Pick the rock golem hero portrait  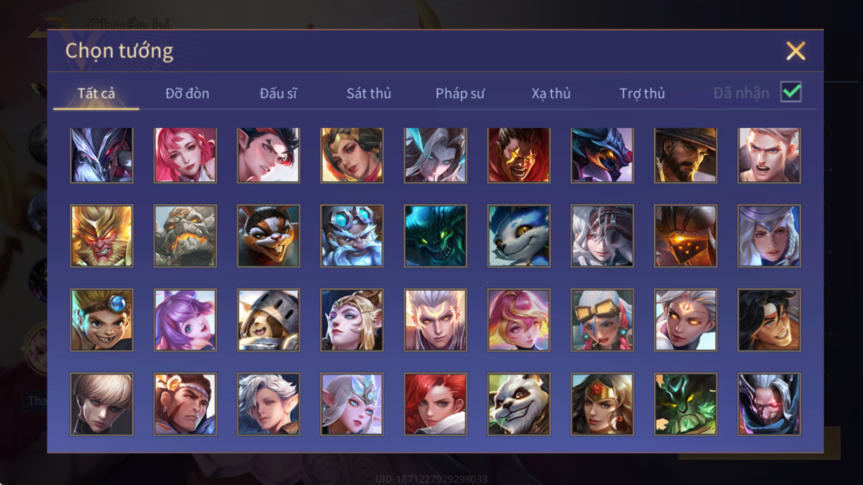click(185, 236)
